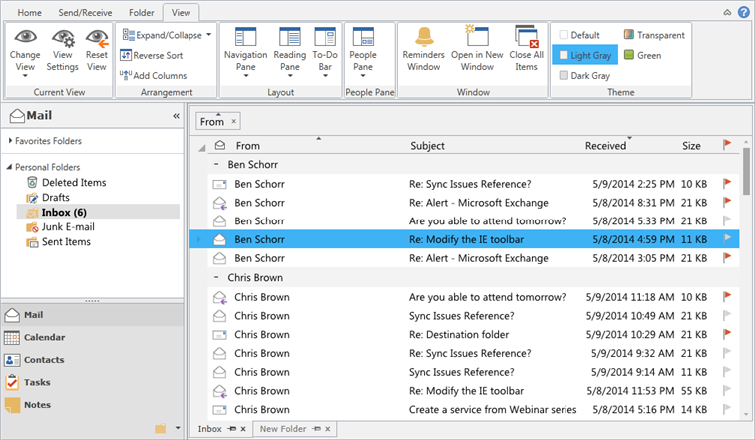Collapse the Ben Schorr group
This screenshot has height=440, width=755.
tap(217, 164)
